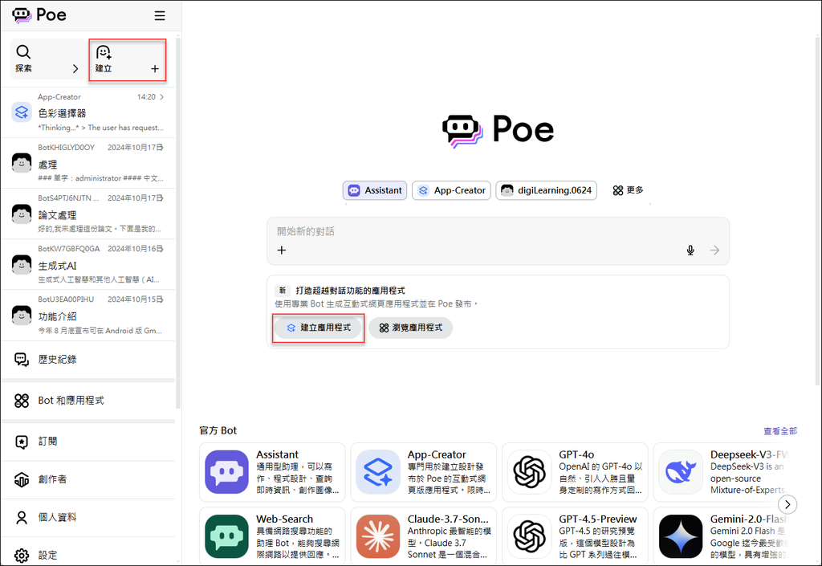Select the Assistant bot chip
Screen dimensions: 822x566
click(x=375, y=190)
